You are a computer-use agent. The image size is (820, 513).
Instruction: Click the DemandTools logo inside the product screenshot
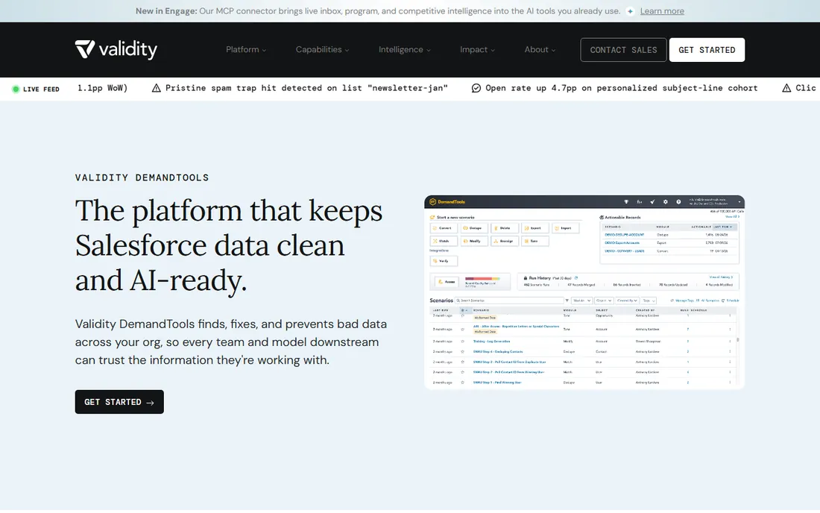pyautogui.click(x=447, y=202)
